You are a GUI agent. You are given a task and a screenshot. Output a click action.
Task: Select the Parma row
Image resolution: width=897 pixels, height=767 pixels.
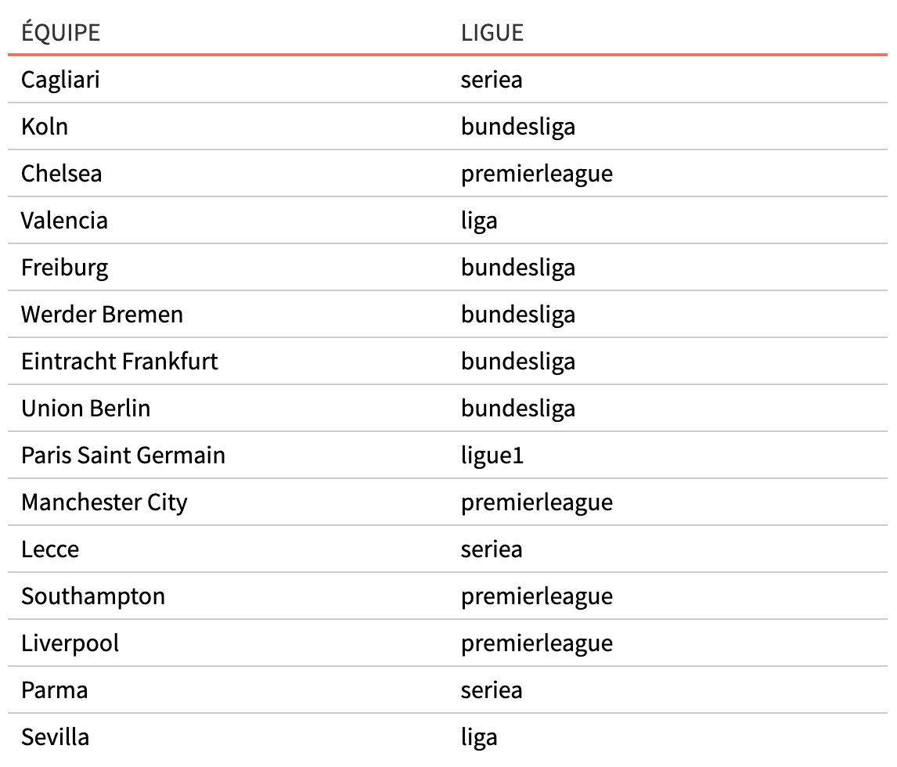pos(448,690)
